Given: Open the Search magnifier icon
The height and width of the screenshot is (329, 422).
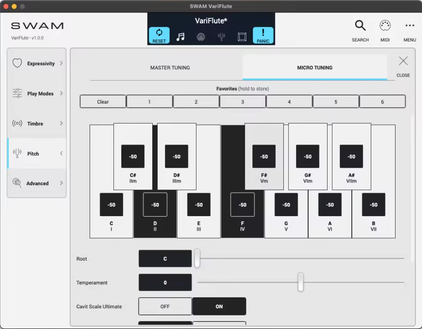Looking at the screenshot, I should (360, 26).
